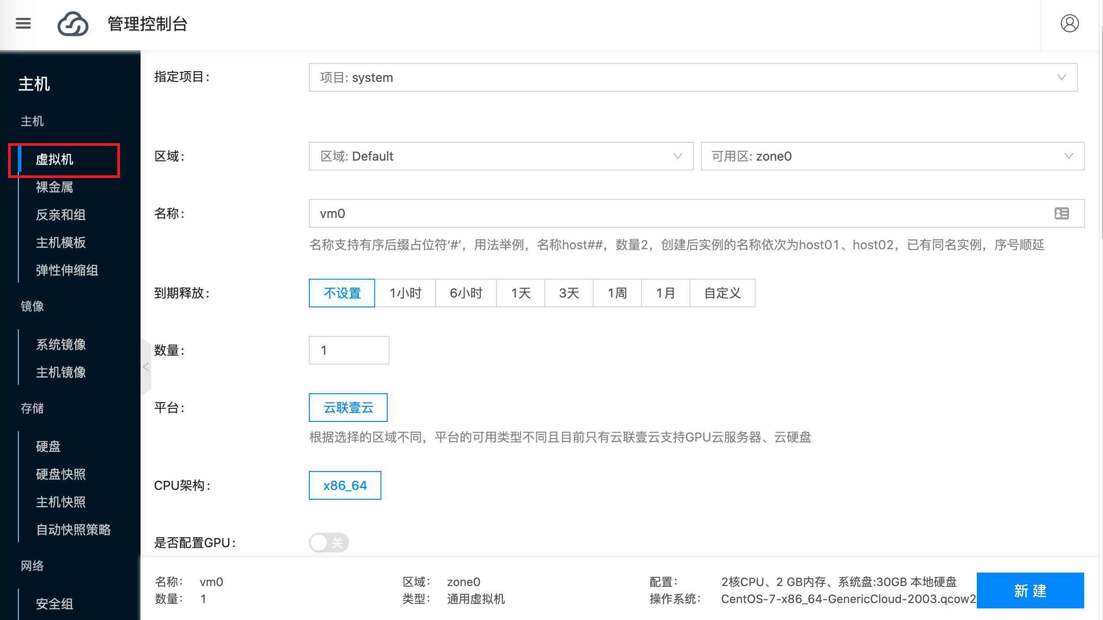Navigate to 主机模板 in sidebar
1103x620 pixels.
[61, 242]
